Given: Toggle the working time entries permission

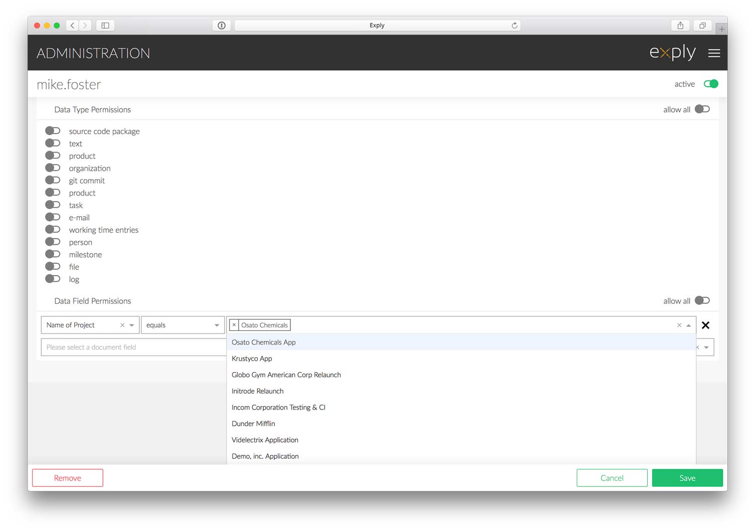Looking at the screenshot, I should click(x=53, y=230).
